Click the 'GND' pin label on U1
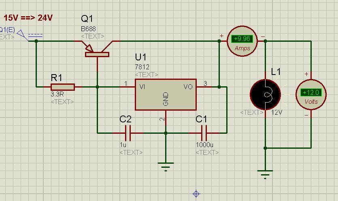This screenshot has height=201, width=338. click(166, 99)
